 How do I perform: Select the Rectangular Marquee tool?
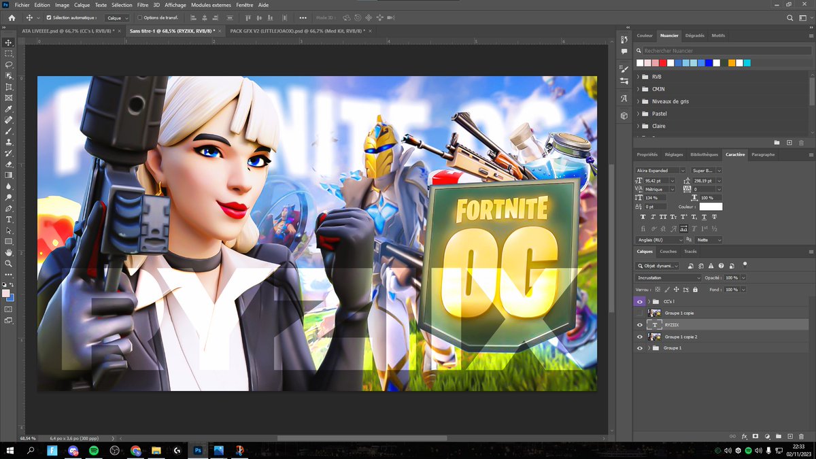tap(9, 53)
